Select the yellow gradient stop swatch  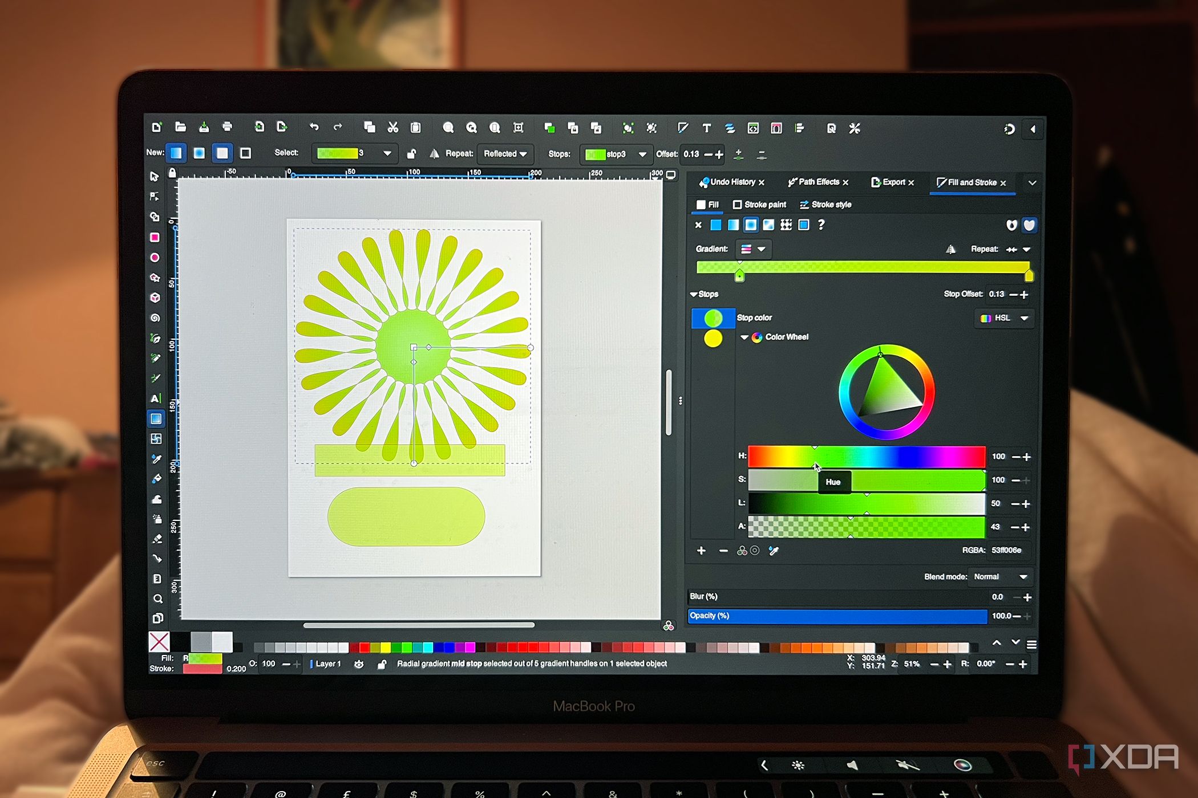tap(714, 339)
